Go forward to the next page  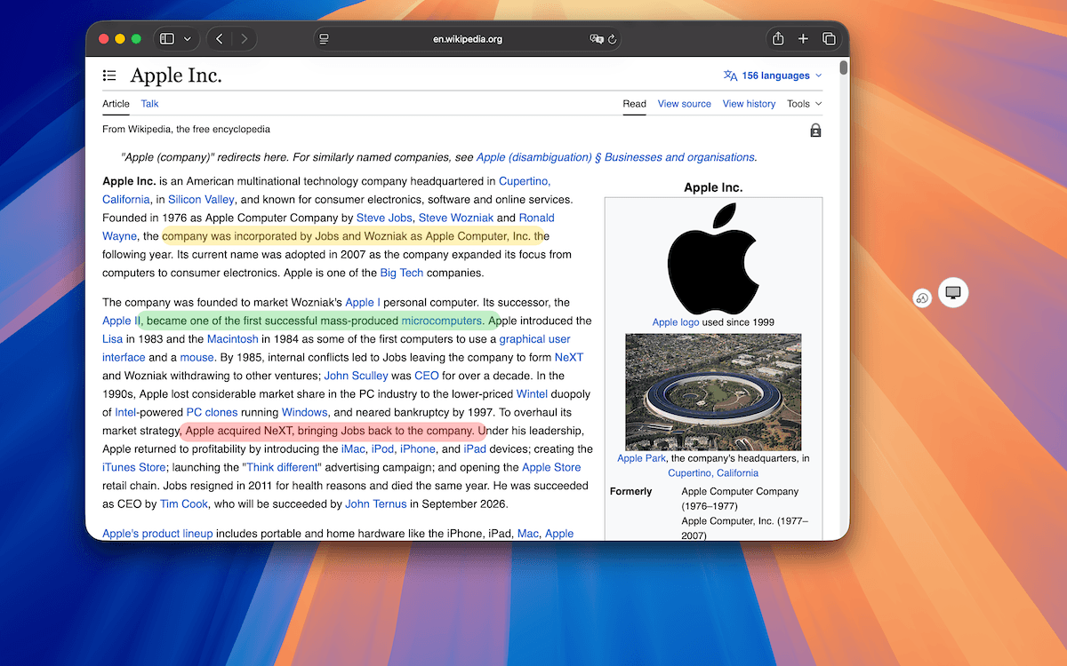(x=244, y=39)
